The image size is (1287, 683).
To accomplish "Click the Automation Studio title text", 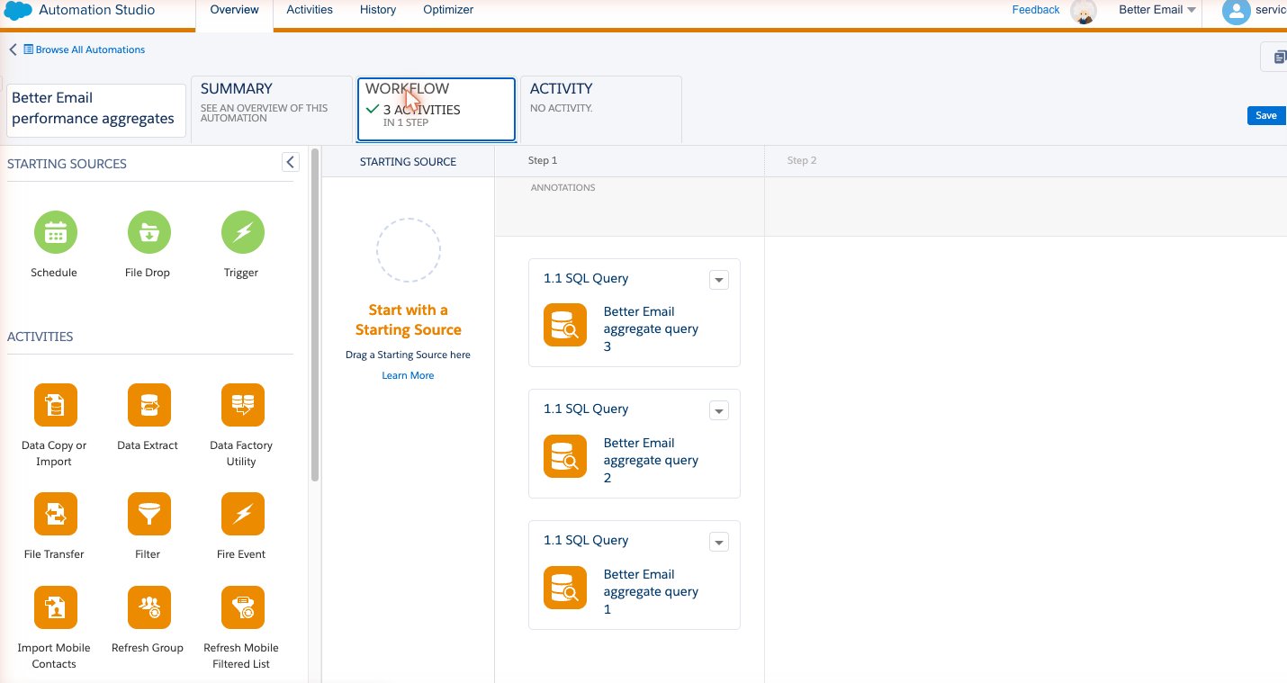I will click(x=97, y=10).
